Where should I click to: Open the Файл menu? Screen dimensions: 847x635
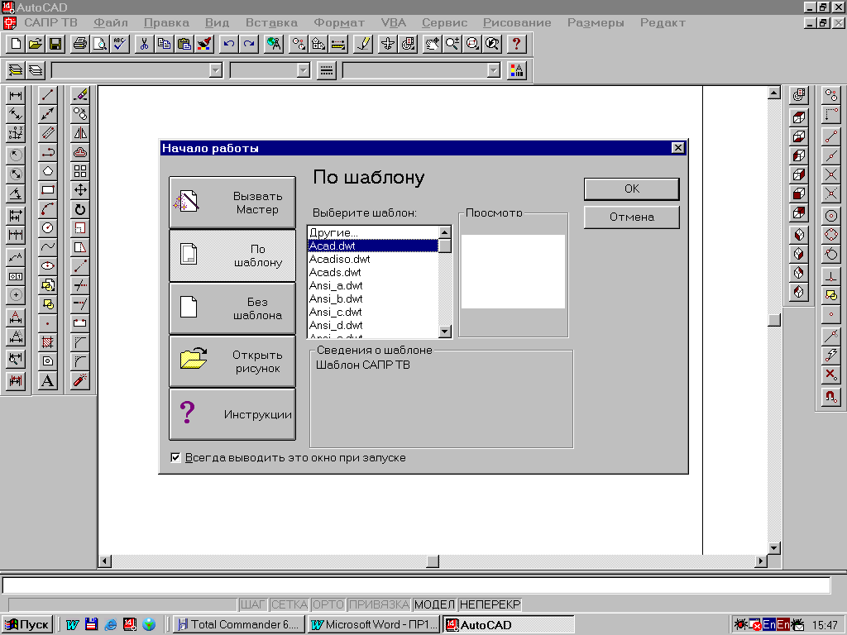click(111, 22)
